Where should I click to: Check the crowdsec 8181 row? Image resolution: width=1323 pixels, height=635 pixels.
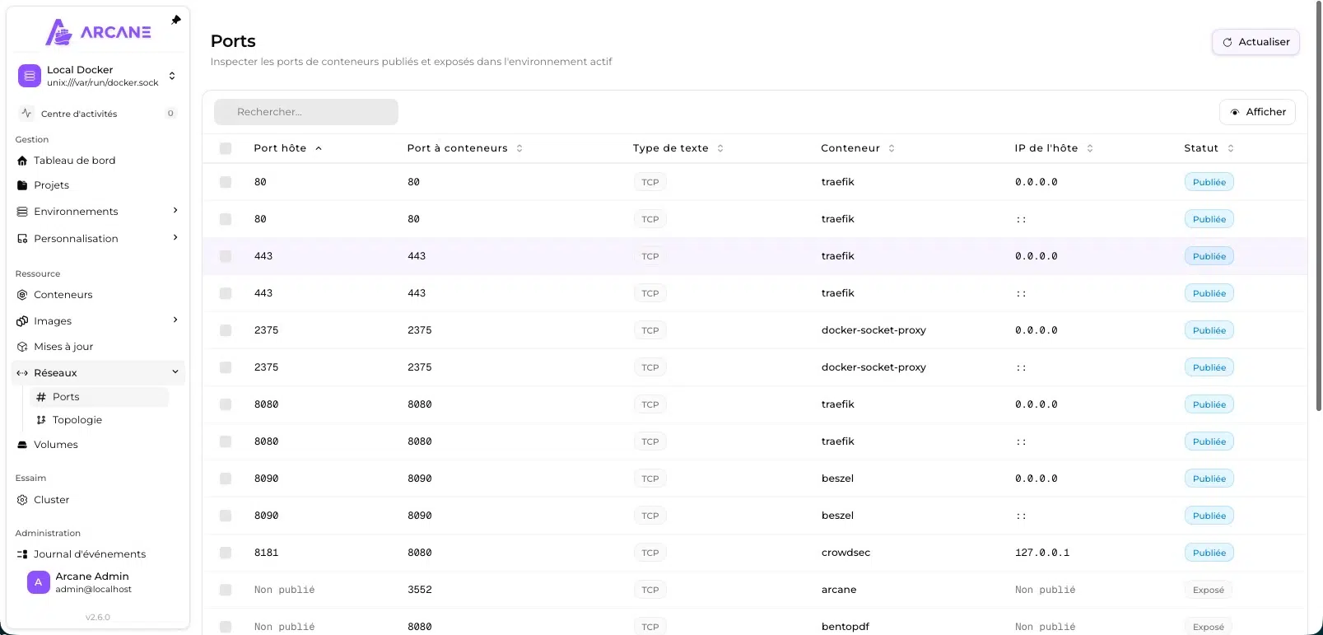pyautogui.click(x=226, y=553)
